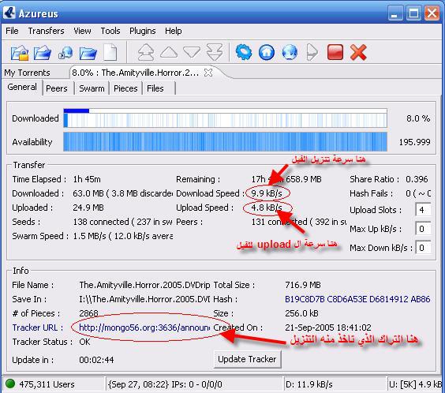Screen dimensions: 445x393
Task: Click the Max Down kB/s input field
Action: [423, 248]
